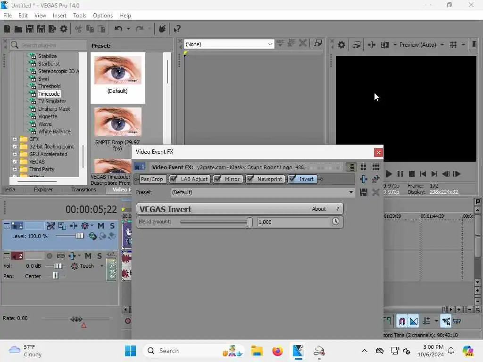The image size is (483, 362).
Task: Open the Tools menu
Action: pos(79,16)
